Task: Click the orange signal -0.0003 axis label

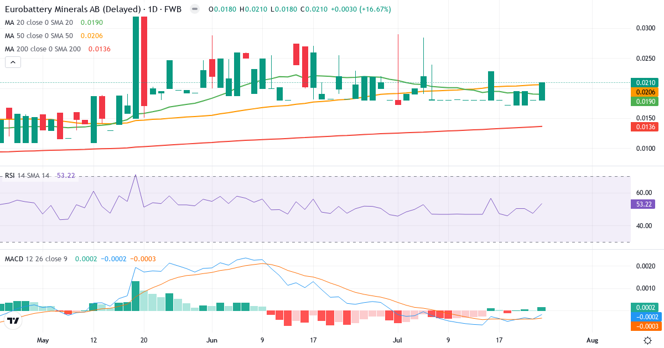Action: 645,326
